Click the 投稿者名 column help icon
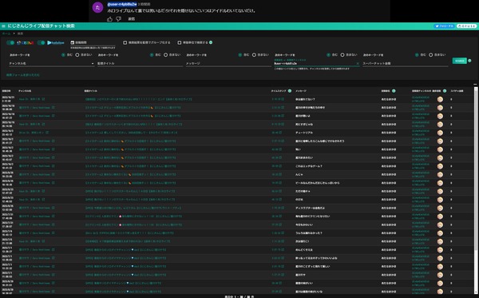This screenshot has width=479, height=298. (394, 91)
